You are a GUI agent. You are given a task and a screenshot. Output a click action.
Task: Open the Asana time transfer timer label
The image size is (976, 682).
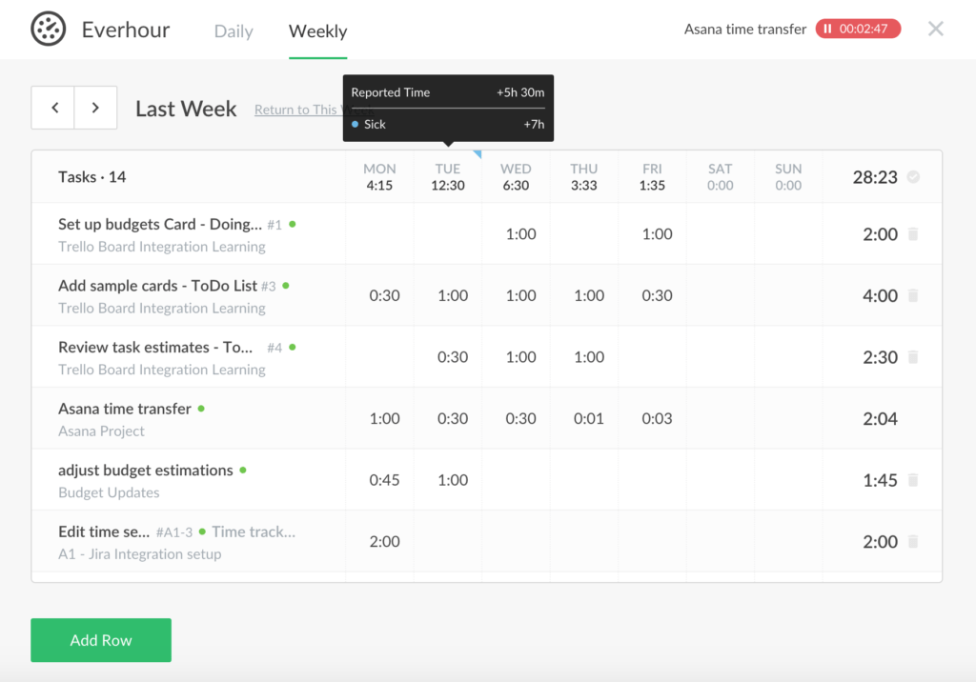[745, 30]
